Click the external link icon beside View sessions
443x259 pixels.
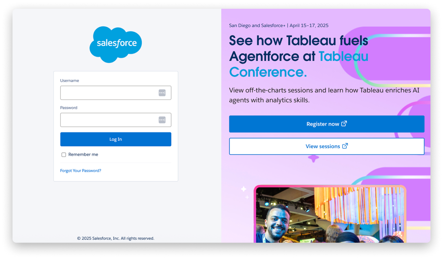tap(345, 146)
